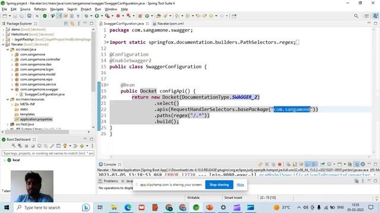
Task: Click the green Spring Boot Relaunch icon
Action: (x=45, y=16)
